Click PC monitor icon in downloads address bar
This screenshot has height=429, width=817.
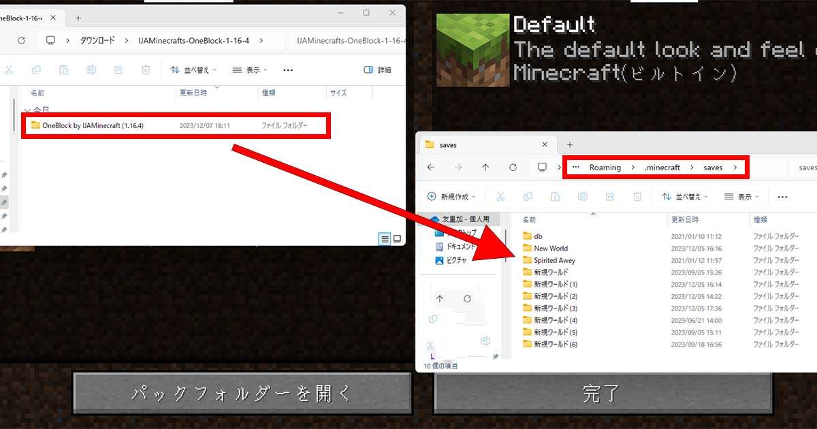(x=50, y=41)
